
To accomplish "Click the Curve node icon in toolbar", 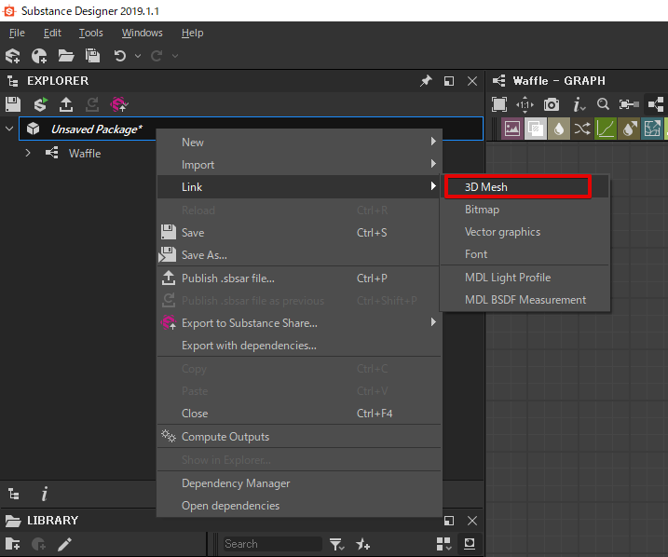I will (606, 129).
